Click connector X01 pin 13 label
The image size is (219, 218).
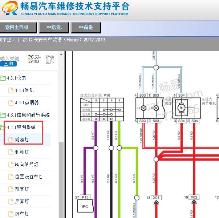pos(156,198)
